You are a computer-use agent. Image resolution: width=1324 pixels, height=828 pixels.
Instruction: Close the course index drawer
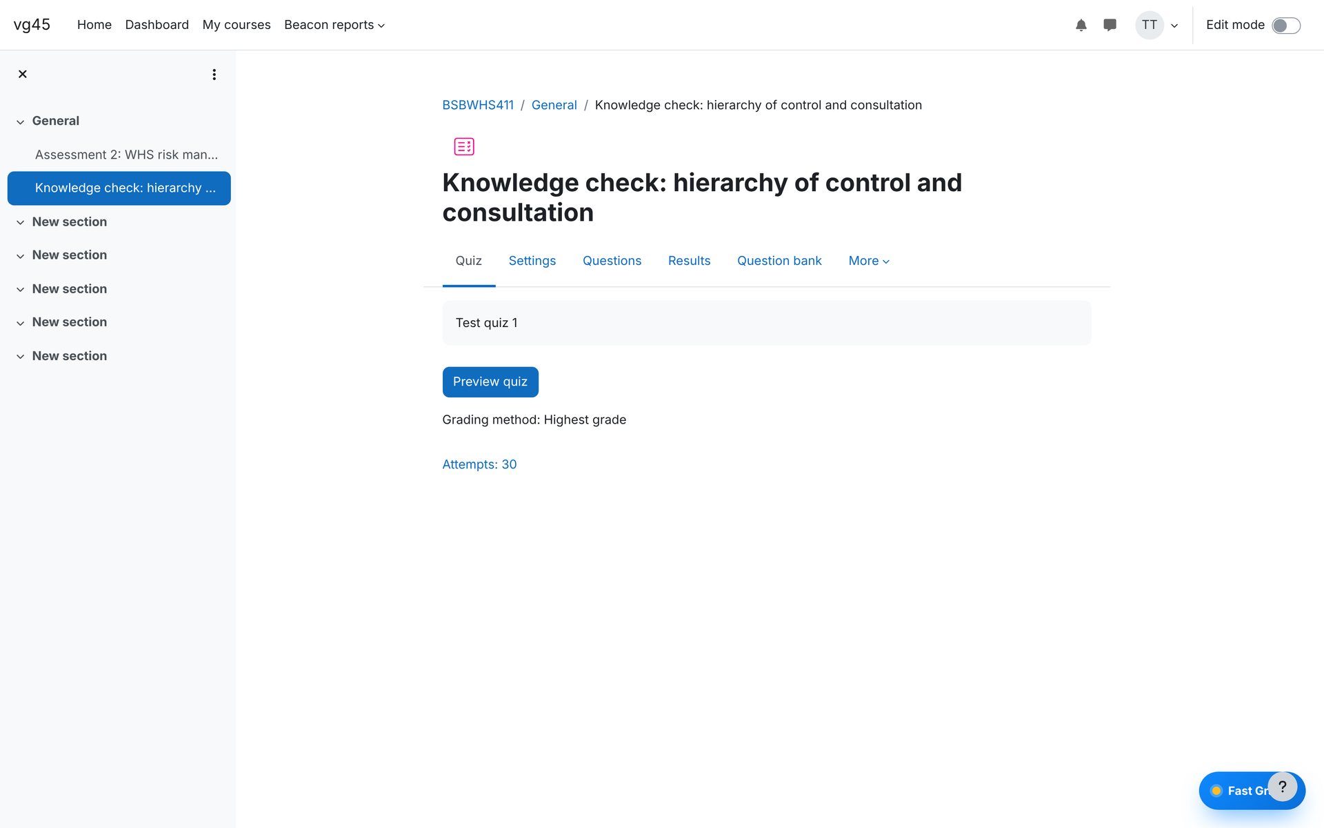(23, 74)
